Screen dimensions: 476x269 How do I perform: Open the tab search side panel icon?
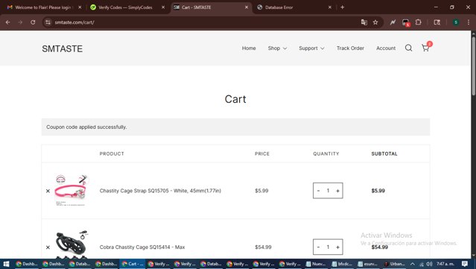[437, 22]
